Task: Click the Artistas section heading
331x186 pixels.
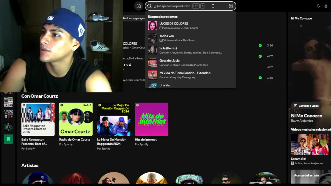Action: [x=30, y=165]
